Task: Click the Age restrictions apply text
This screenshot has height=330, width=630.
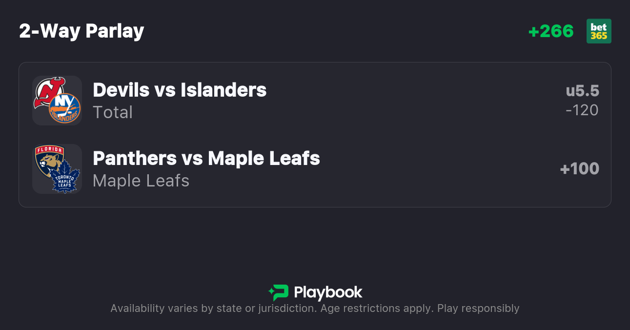Action: [376, 309]
